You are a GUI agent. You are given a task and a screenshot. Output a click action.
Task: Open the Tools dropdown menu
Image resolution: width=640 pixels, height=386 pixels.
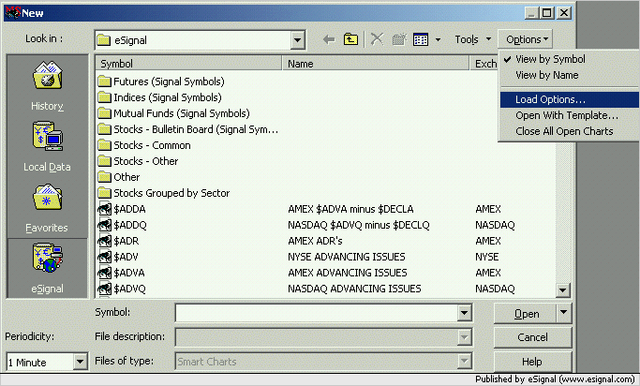click(472, 39)
